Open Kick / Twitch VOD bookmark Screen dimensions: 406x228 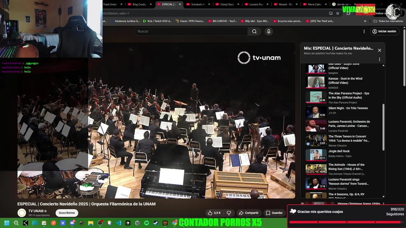[157, 21]
